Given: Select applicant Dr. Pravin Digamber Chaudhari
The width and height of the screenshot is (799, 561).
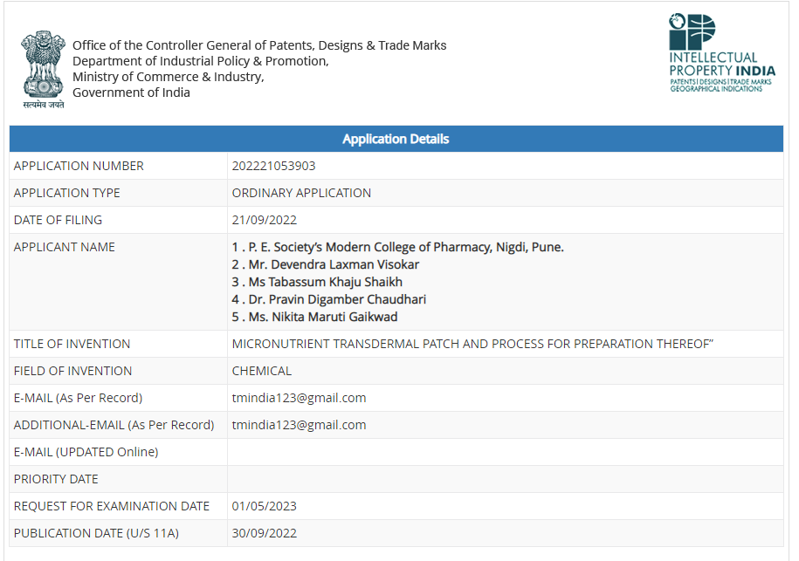Looking at the screenshot, I should pyautogui.click(x=328, y=299).
